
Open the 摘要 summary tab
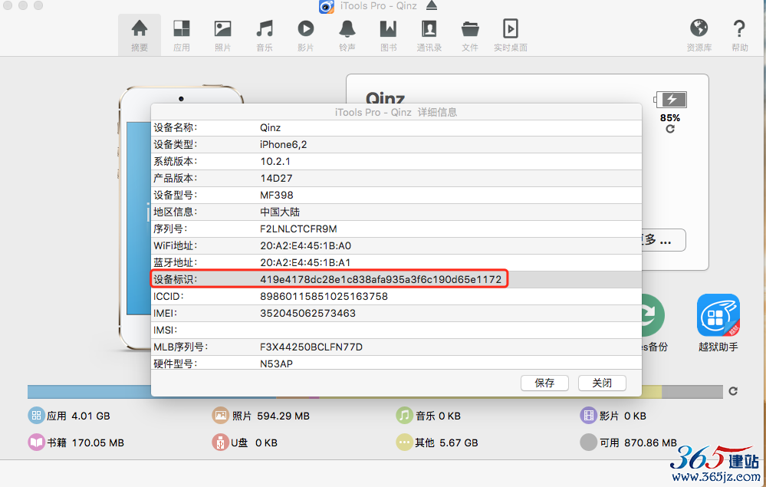pyautogui.click(x=140, y=35)
